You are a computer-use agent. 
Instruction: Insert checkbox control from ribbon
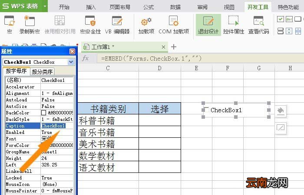281,19
